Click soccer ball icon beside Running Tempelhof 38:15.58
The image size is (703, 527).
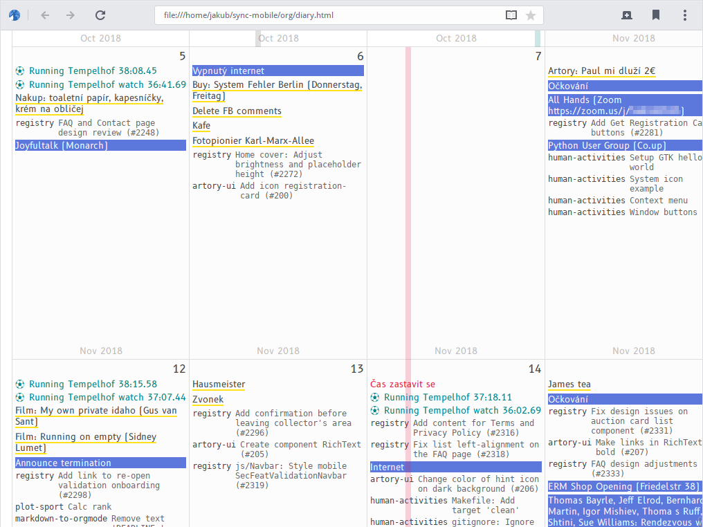pos(20,384)
